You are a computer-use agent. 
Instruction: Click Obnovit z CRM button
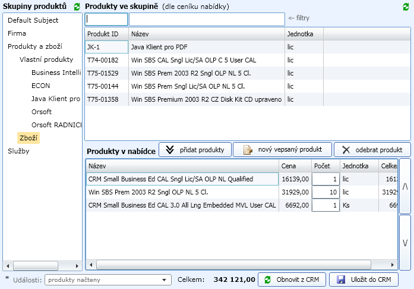click(292, 279)
